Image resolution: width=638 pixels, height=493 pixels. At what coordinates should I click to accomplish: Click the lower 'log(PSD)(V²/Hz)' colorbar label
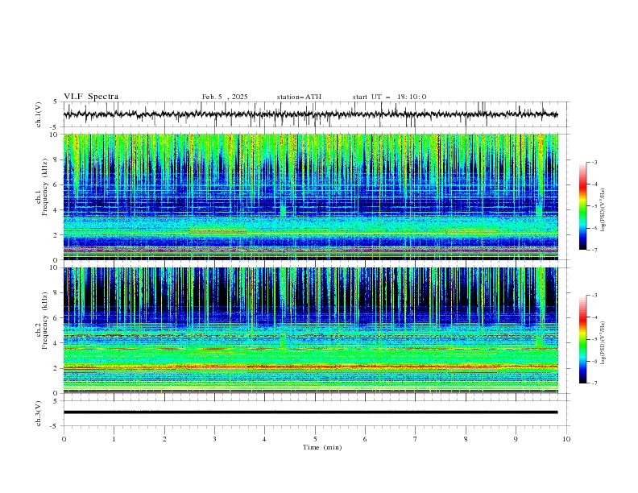pyautogui.click(x=603, y=343)
